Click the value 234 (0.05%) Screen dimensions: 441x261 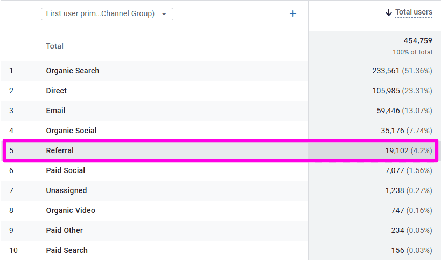click(411, 231)
